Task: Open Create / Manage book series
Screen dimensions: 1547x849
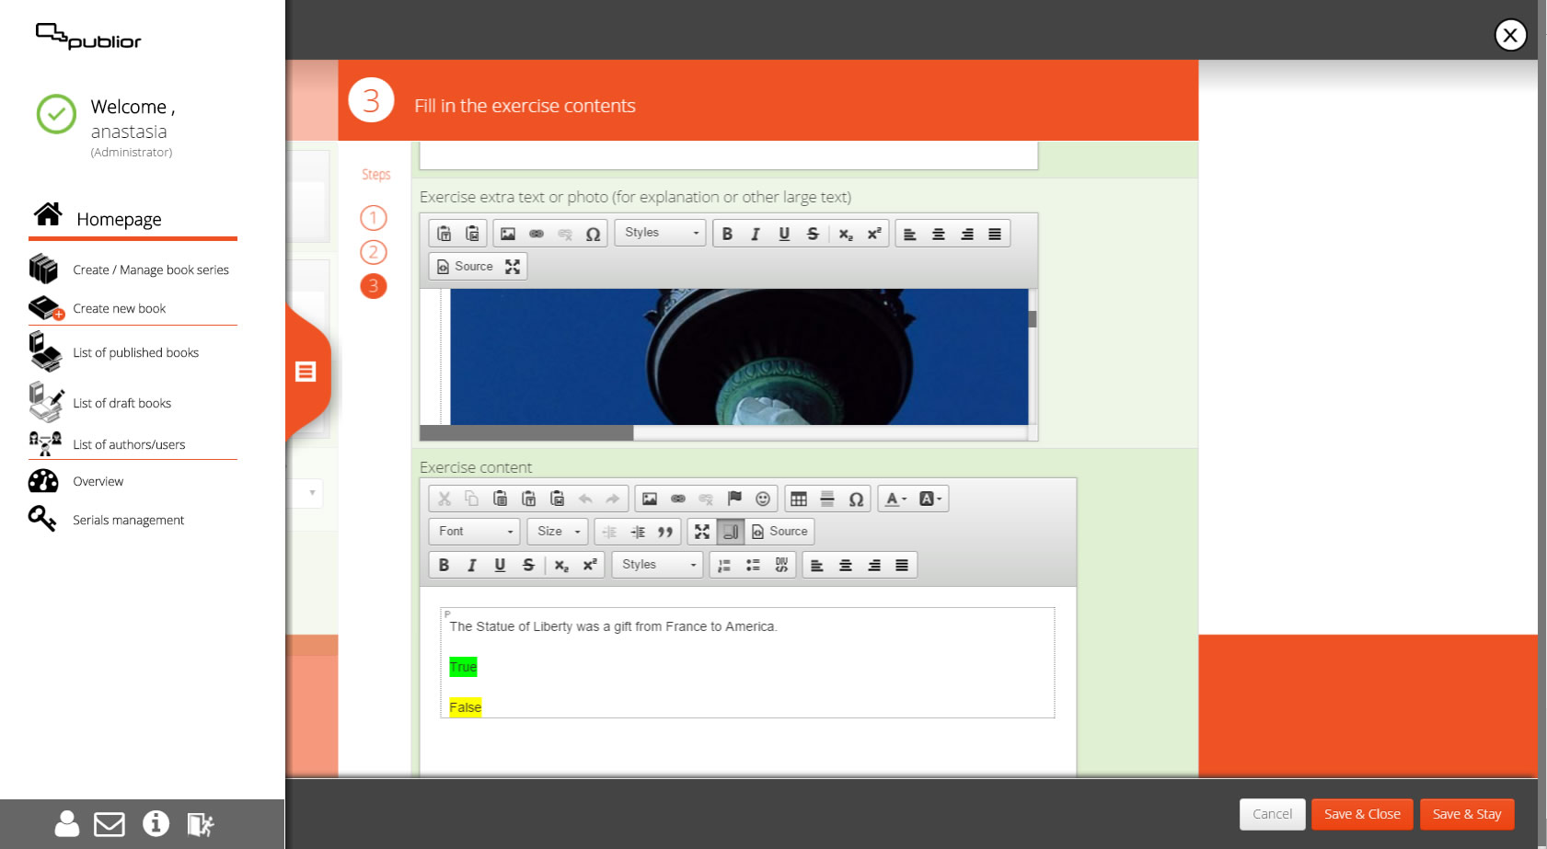Action: tap(151, 270)
